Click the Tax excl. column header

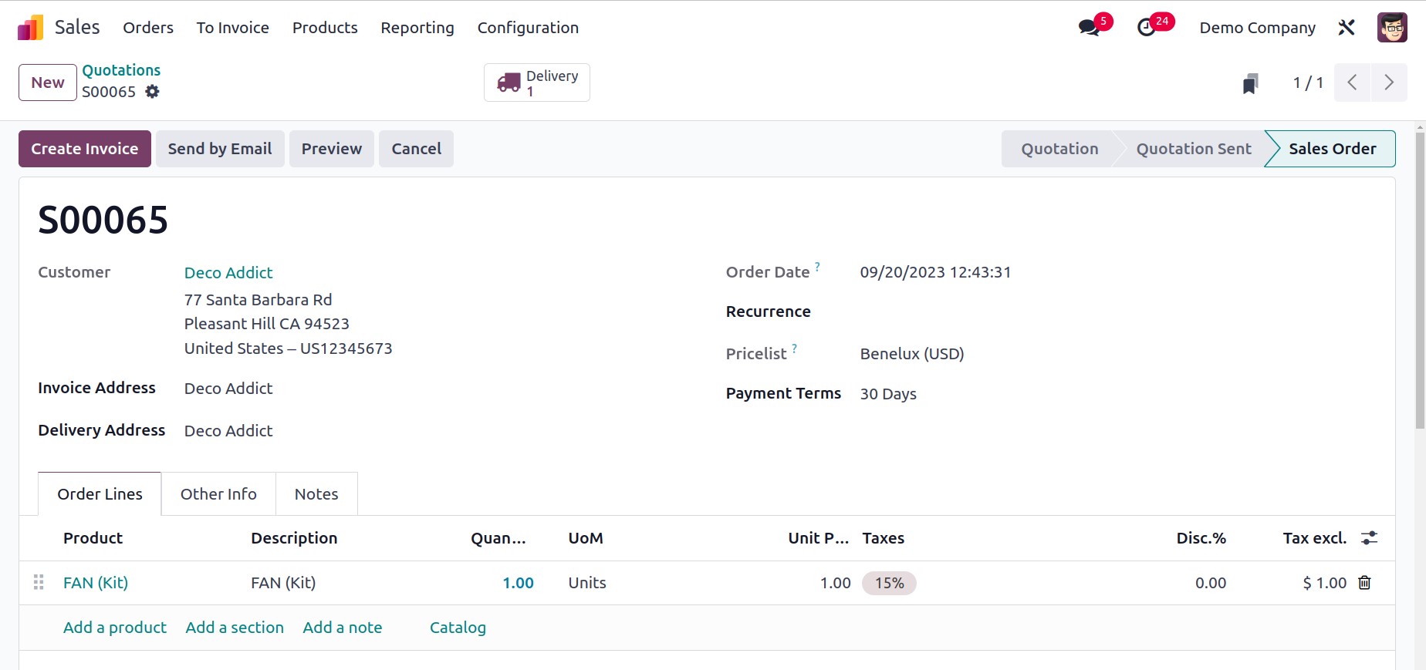coord(1314,538)
